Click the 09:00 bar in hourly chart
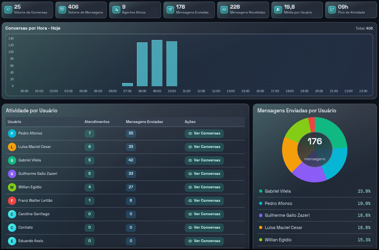The image size is (379, 250). [x=157, y=63]
